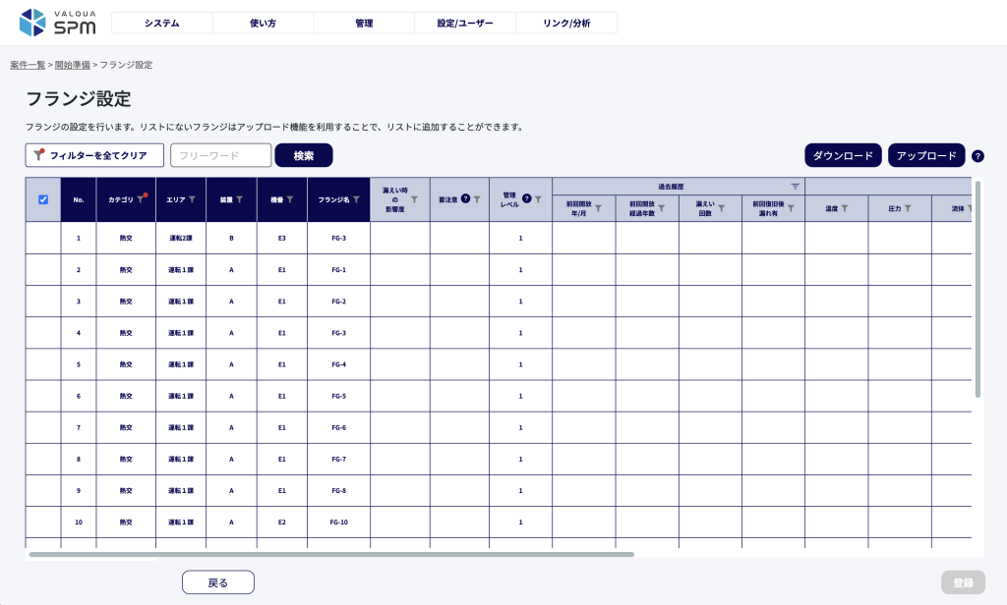Click the 戻る button
The image size is (1007, 605).
(x=218, y=582)
